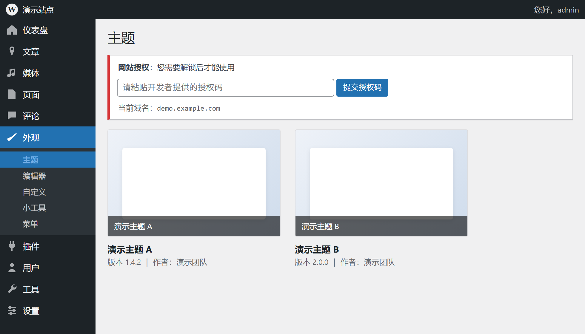Open 演示主题 A thumbnail preview
Viewport: 585px width, 334px height.
[194, 183]
